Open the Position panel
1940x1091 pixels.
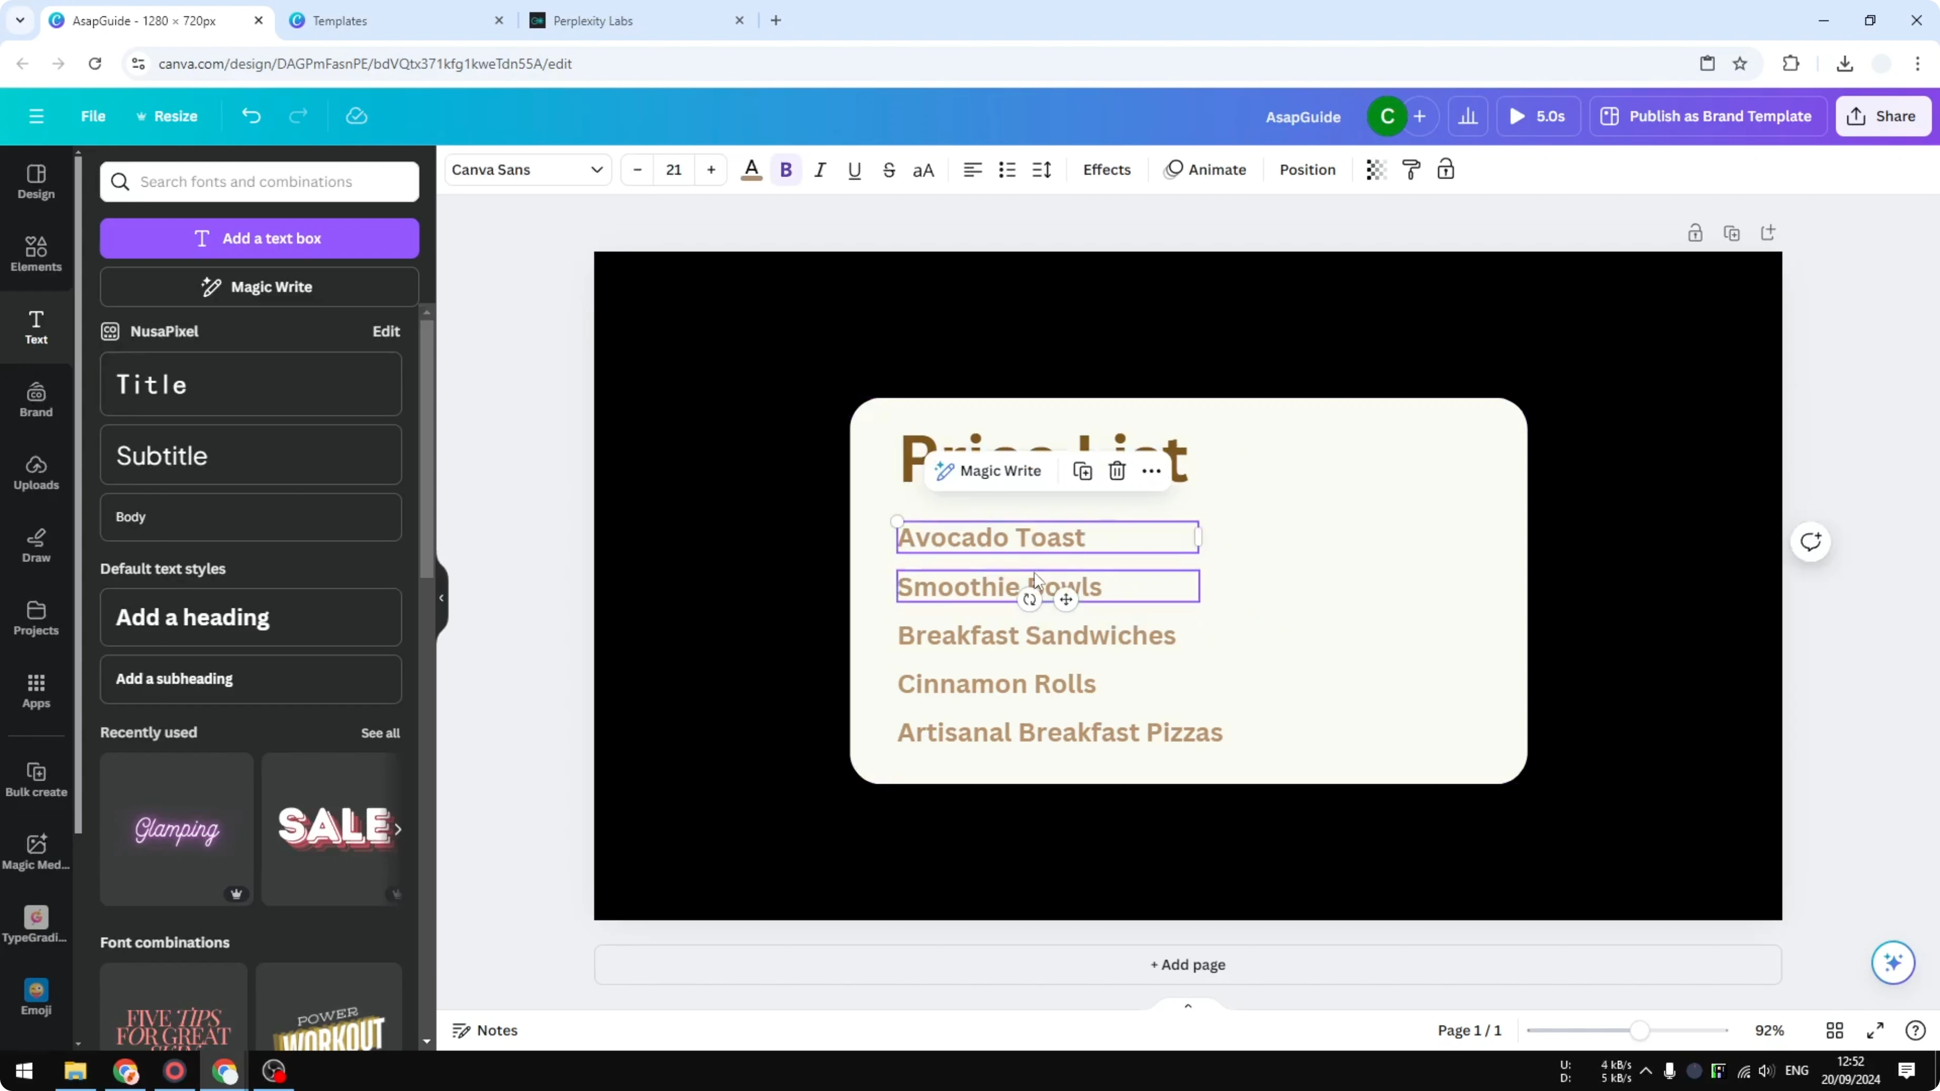pyautogui.click(x=1307, y=170)
